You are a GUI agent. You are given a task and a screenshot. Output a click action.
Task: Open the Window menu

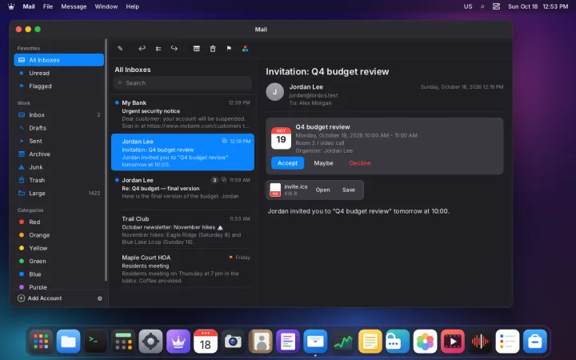point(106,6)
